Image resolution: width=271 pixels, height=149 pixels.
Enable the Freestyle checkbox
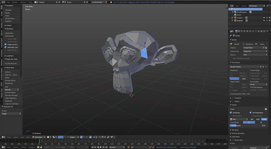(x=233, y=98)
